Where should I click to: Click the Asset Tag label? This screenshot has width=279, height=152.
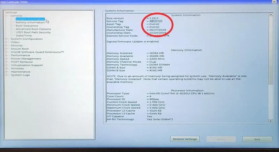pyautogui.click(x=114, y=24)
